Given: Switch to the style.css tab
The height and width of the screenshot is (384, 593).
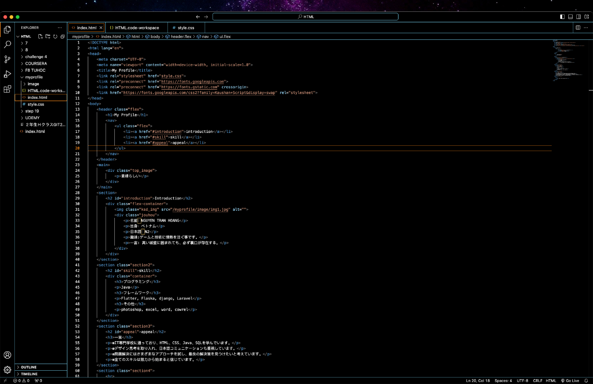Looking at the screenshot, I should click(185, 28).
